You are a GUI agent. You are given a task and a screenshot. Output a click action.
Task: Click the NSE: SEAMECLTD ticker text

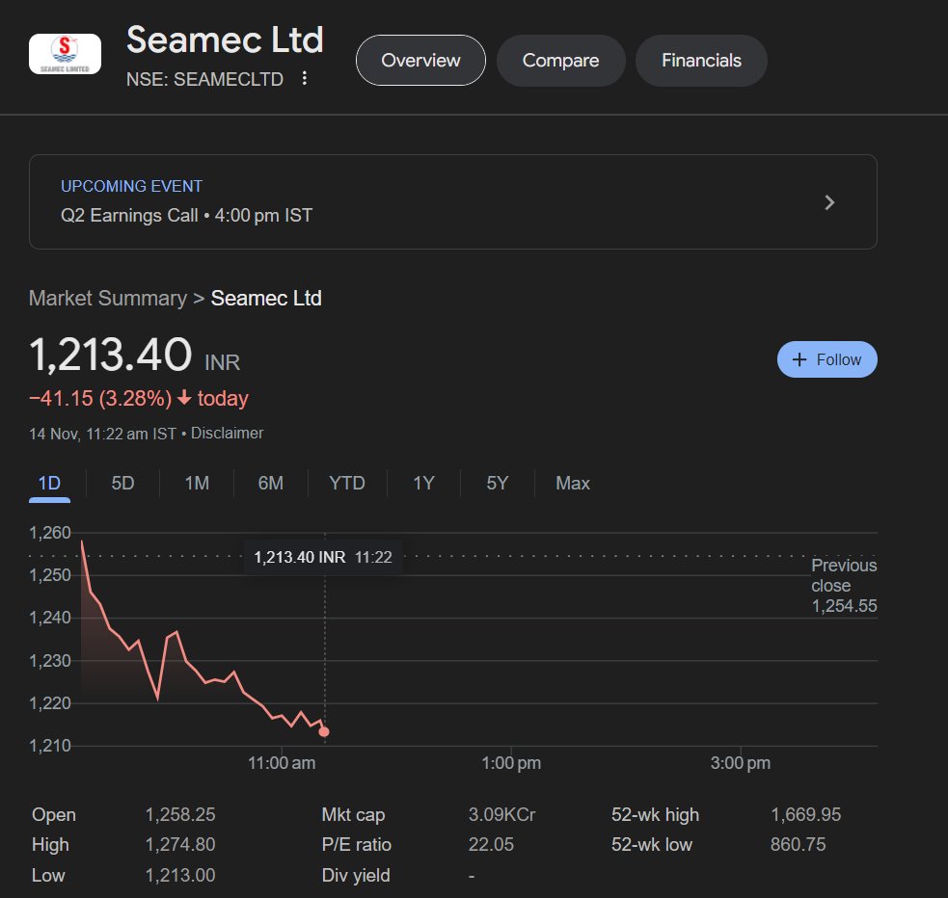click(204, 79)
